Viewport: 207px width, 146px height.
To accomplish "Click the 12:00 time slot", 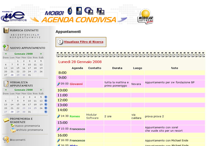I will (62, 100).
